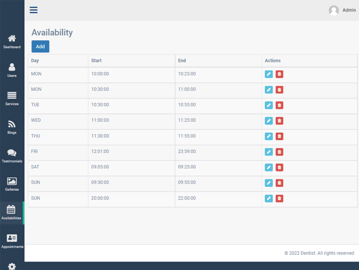Open the settings gear in sidebar
The height and width of the screenshot is (270, 359).
12,266
